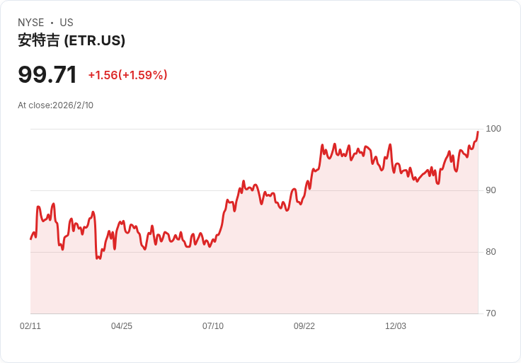
Task: Click the NYSE exchange label
Action: point(32,23)
